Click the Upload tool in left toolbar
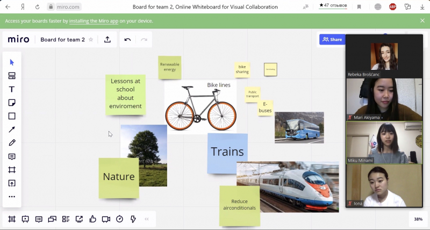 [12, 183]
